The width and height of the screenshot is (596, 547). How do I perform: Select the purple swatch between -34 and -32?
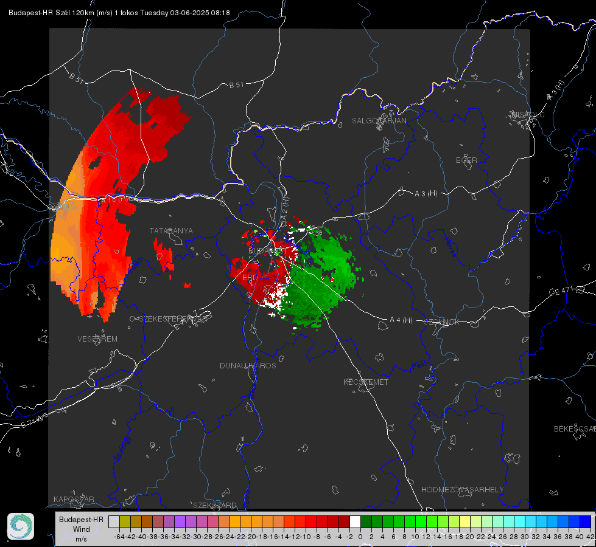click(180, 521)
